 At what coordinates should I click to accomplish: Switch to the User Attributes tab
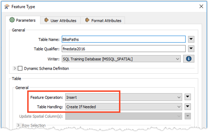[60, 20]
